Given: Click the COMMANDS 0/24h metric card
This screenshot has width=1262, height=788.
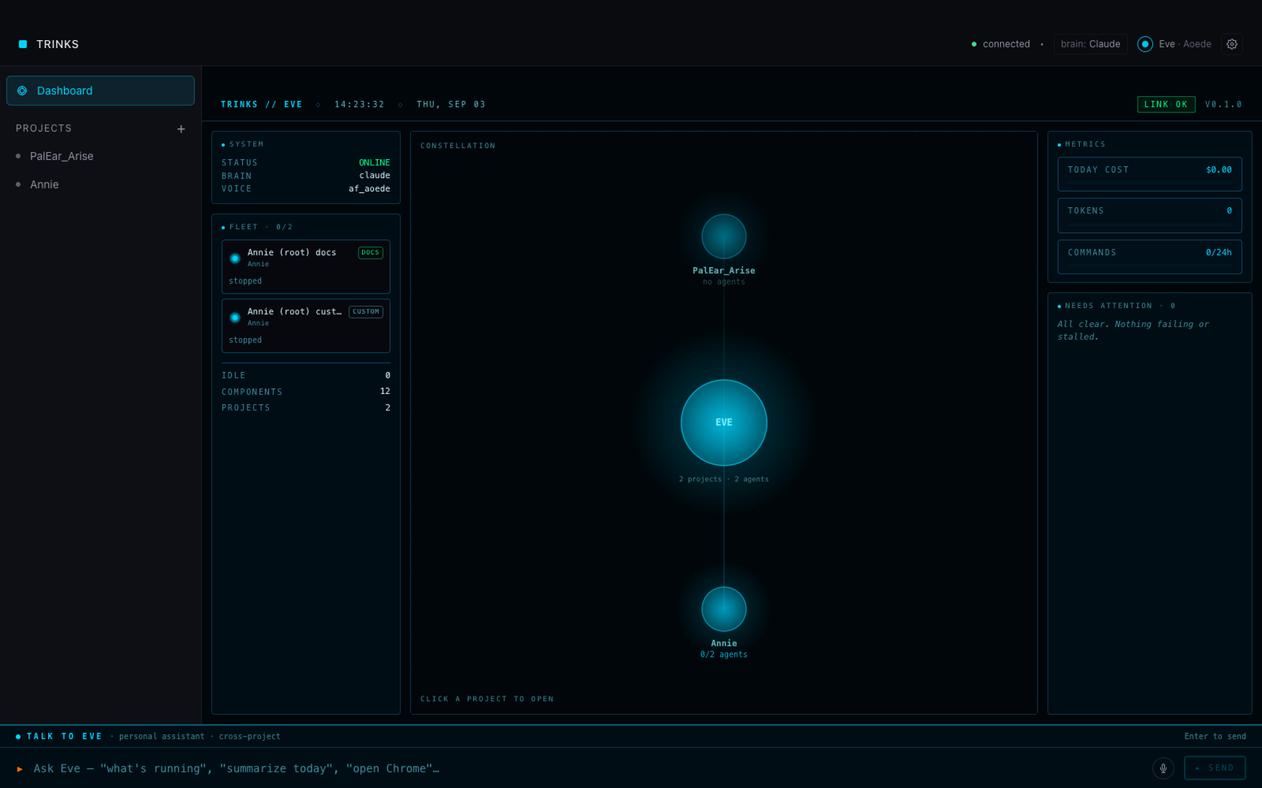Looking at the screenshot, I should pos(1149,256).
